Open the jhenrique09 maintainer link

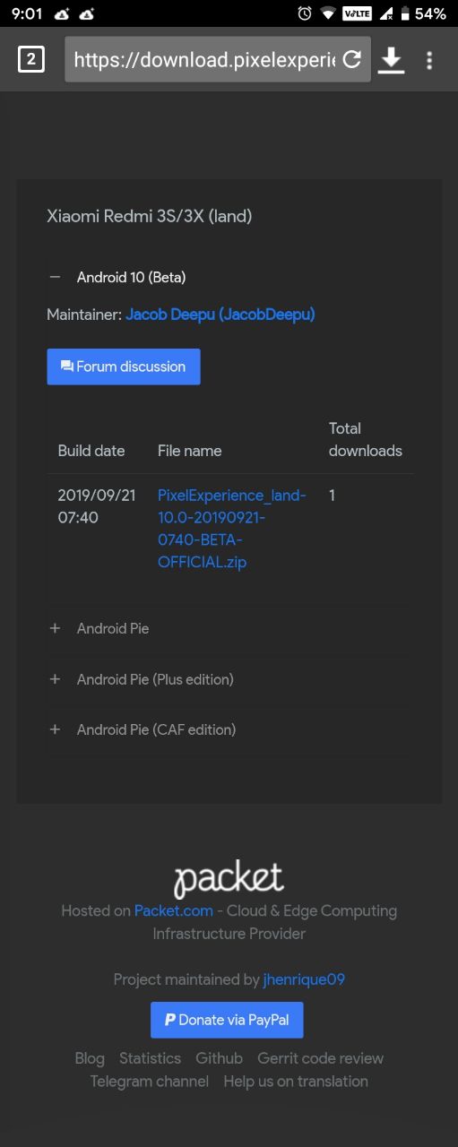(304, 979)
